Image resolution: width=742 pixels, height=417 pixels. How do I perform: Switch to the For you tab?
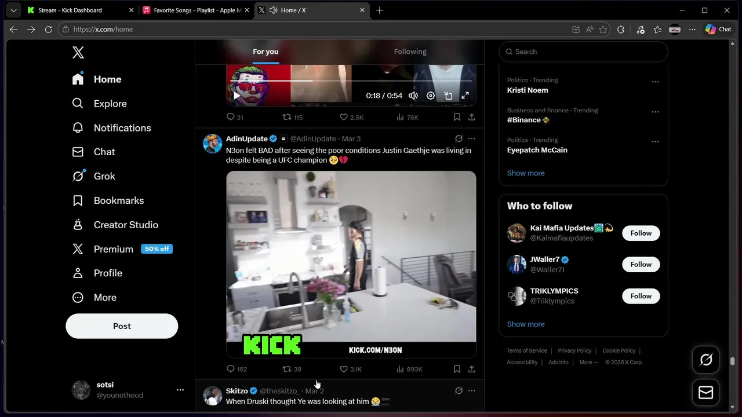(x=265, y=52)
